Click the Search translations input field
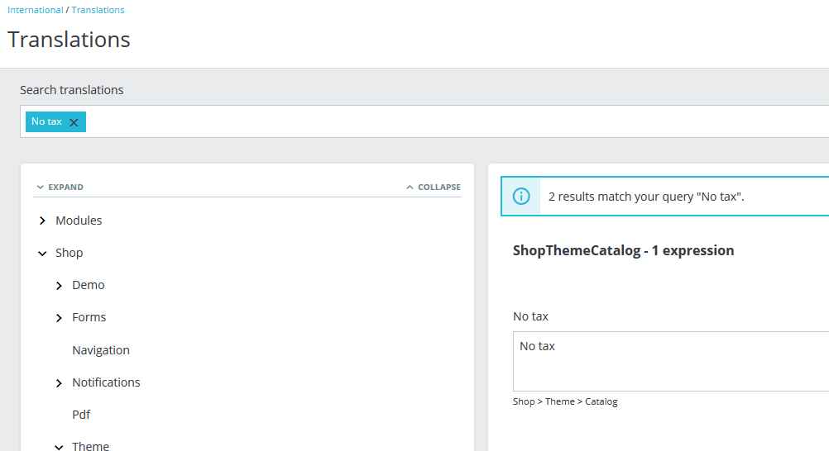This screenshot has width=829, height=451. pyautogui.click(x=455, y=121)
